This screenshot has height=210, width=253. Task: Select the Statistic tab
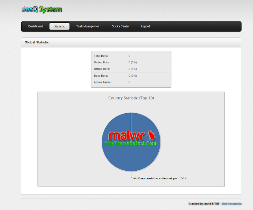click(60, 26)
